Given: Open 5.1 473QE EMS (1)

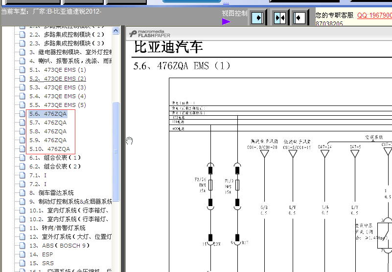Looking at the screenshot, I should click(x=57, y=70).
